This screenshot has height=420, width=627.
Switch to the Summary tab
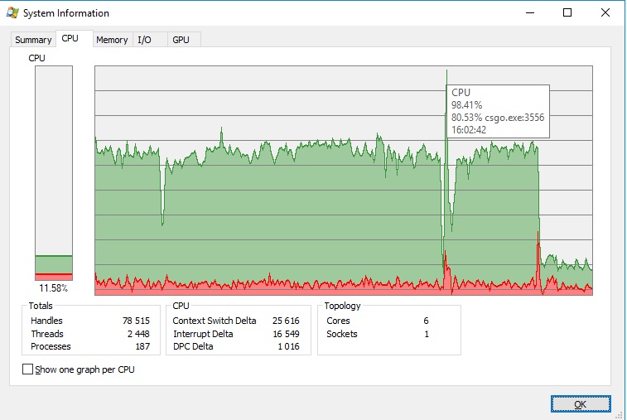[x=33, y=40]
